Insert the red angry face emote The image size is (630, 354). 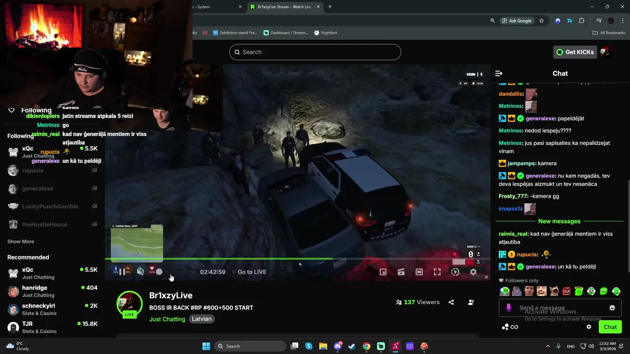point(567,291)
